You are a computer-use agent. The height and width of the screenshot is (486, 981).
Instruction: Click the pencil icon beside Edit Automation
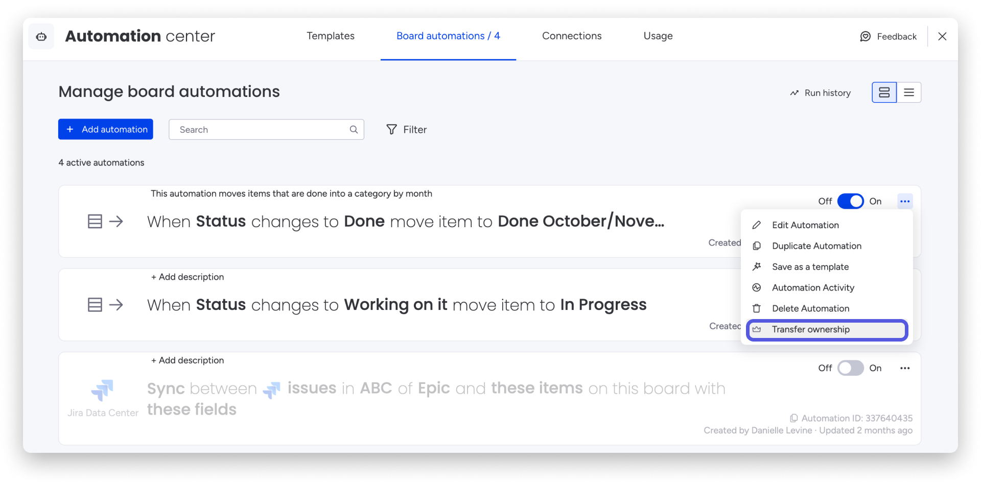click(x=757, y=225)
